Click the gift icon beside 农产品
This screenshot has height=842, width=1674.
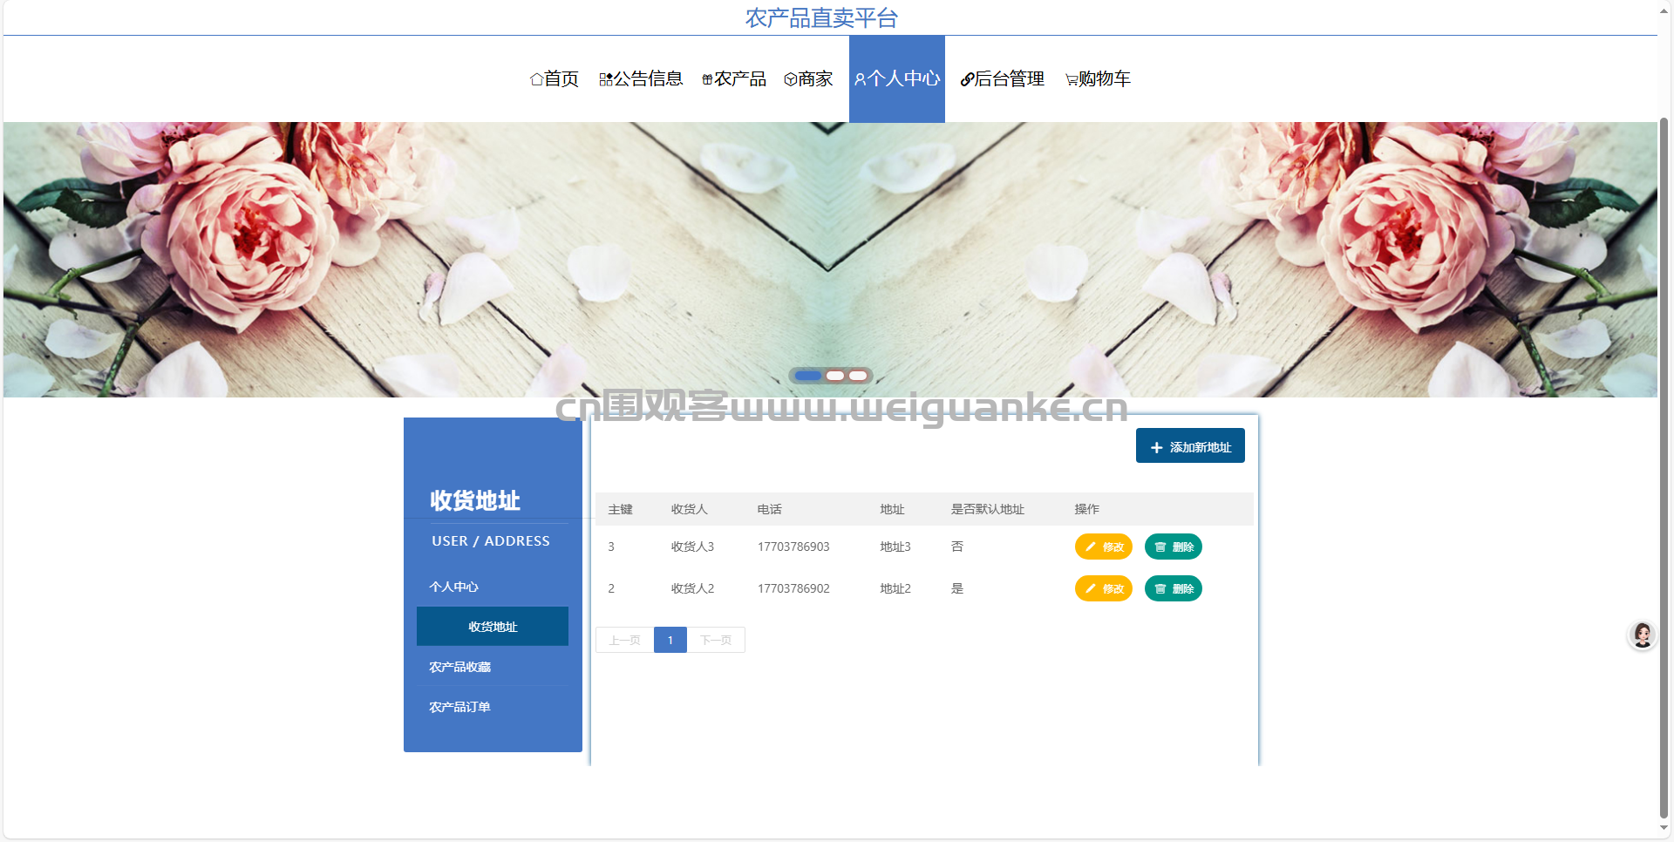[x=707, y=79]
